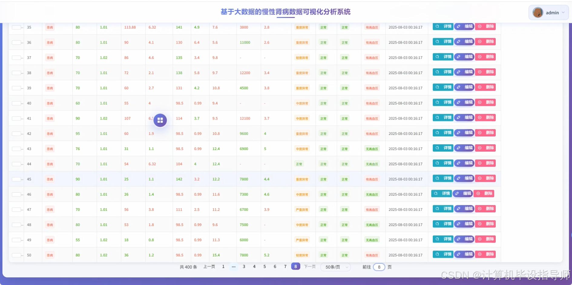Go to pagination page 1
Screen dimensions: 572x285
(x=223, y=267)
